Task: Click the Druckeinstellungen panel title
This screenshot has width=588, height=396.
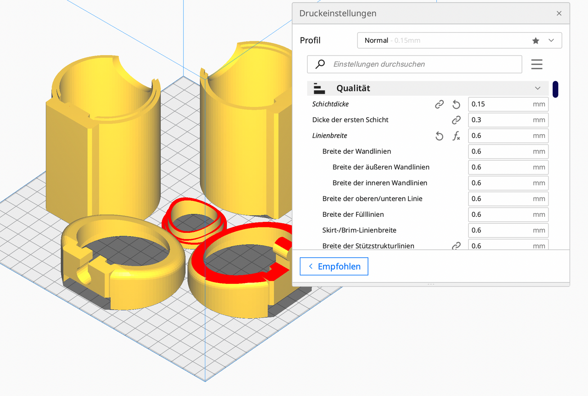Action: pos(338,13)
